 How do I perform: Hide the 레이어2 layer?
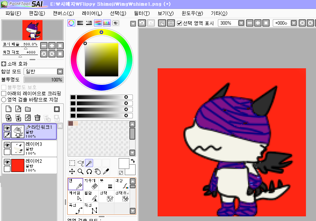pos(7,162)
